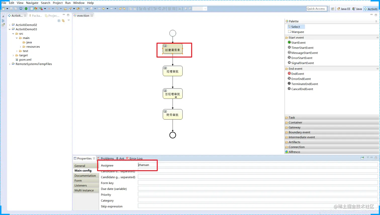Switch to the Package Explorer tab
The image size is (380, 215).
click(x=35, y=16)
